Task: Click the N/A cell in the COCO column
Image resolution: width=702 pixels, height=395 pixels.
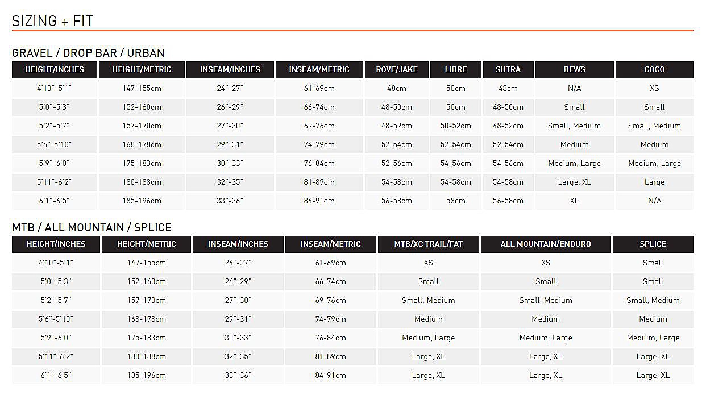Action: [x=654, y=201]
